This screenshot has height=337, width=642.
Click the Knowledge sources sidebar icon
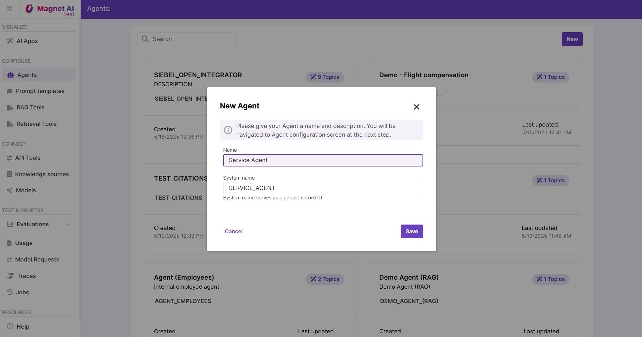click(x=9, y=174)
